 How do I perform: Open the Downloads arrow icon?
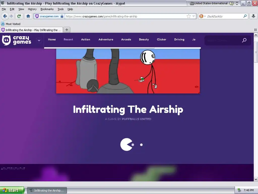pyautogui.click(x=253, y=16)
